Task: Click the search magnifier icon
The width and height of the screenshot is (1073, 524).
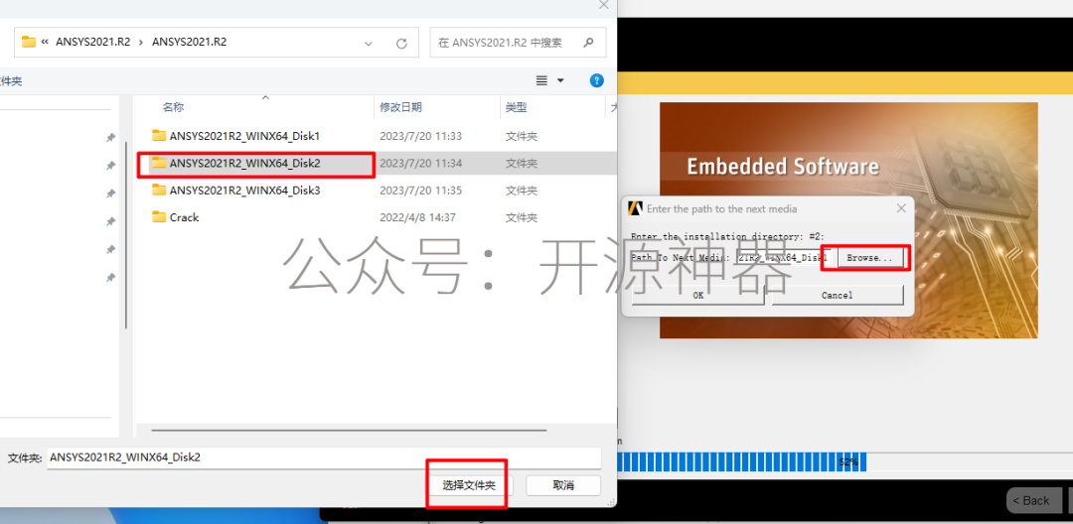Action: 588,43
